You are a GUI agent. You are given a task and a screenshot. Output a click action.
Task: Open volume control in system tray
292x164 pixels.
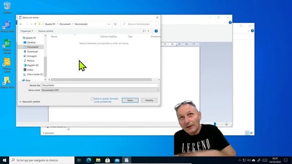(x=249, y=160)
